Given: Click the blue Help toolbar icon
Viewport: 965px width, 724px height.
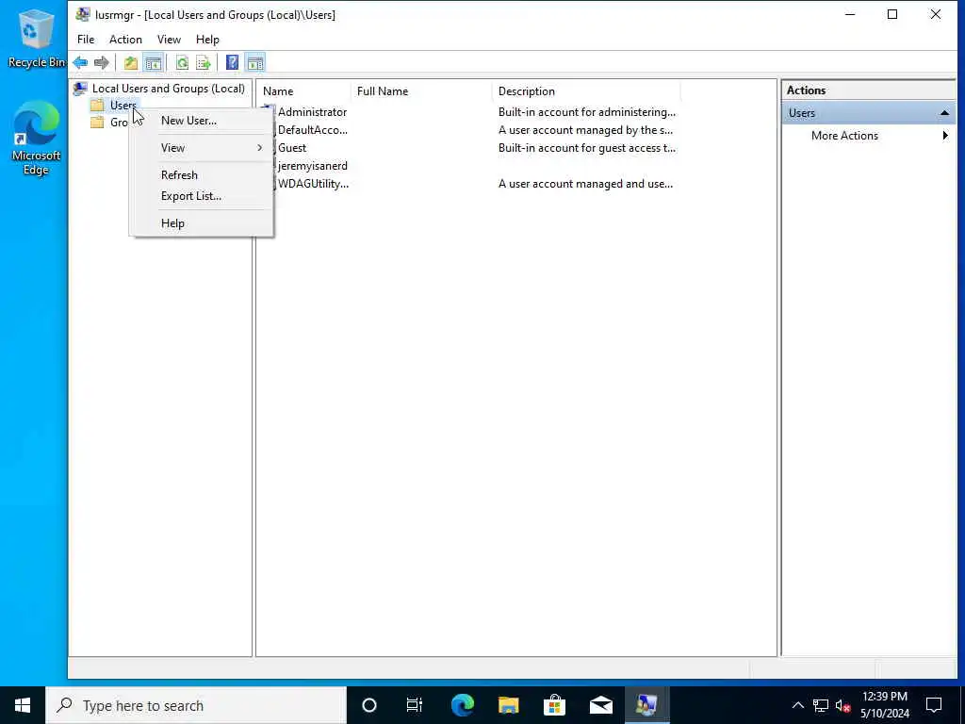Looking at the screenshot, I should click(x=232, y=63).
